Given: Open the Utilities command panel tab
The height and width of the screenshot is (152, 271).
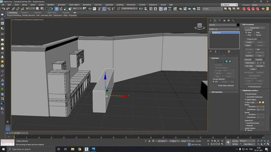Looking at the screenshot, I should [x=233, y=21].
